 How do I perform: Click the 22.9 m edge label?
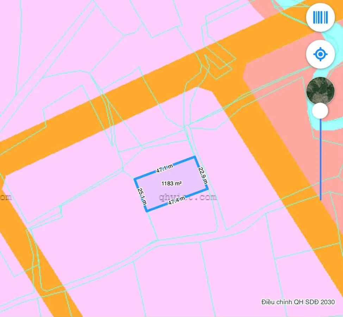[x=203, y=176]
